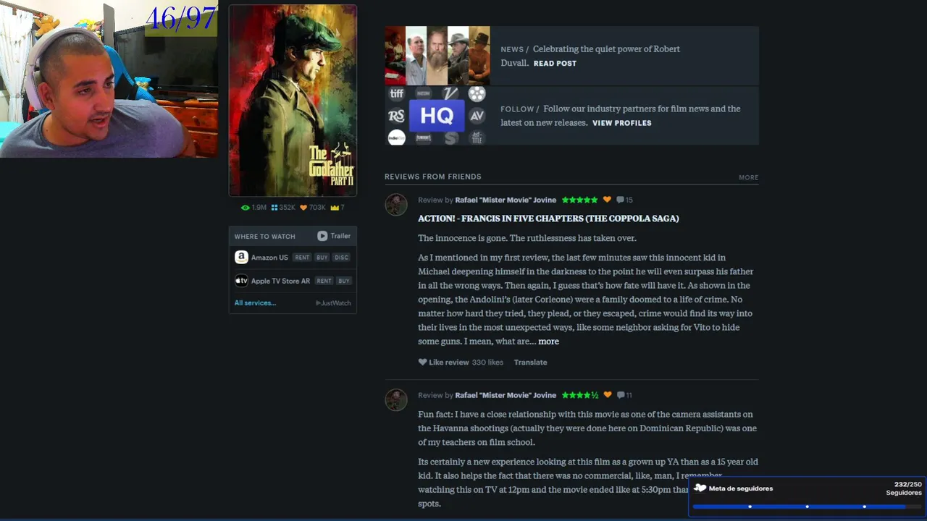Expand the truncated review with 'more'
927x521 pixels.
tap(548, 342)
